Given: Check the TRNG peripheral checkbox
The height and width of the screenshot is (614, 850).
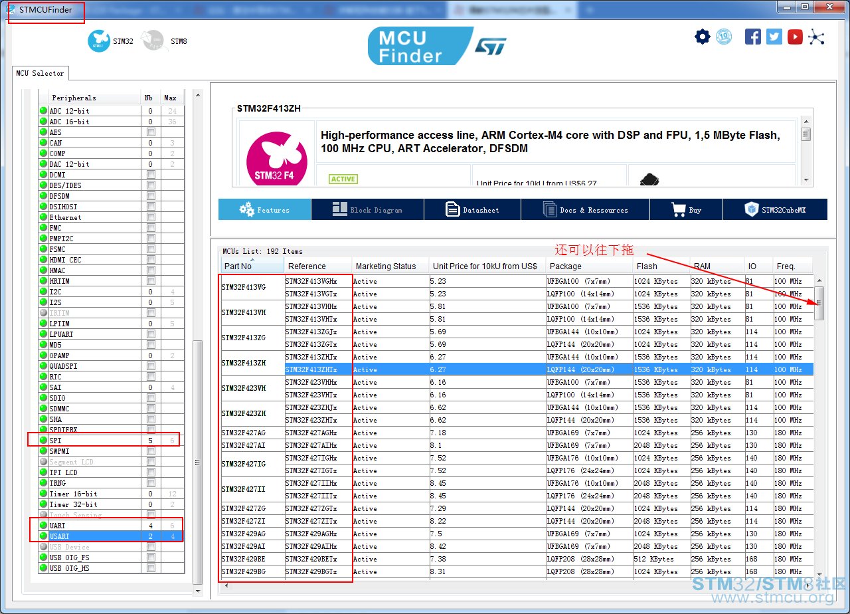Looking at the screenshot, I should (151, 483).
